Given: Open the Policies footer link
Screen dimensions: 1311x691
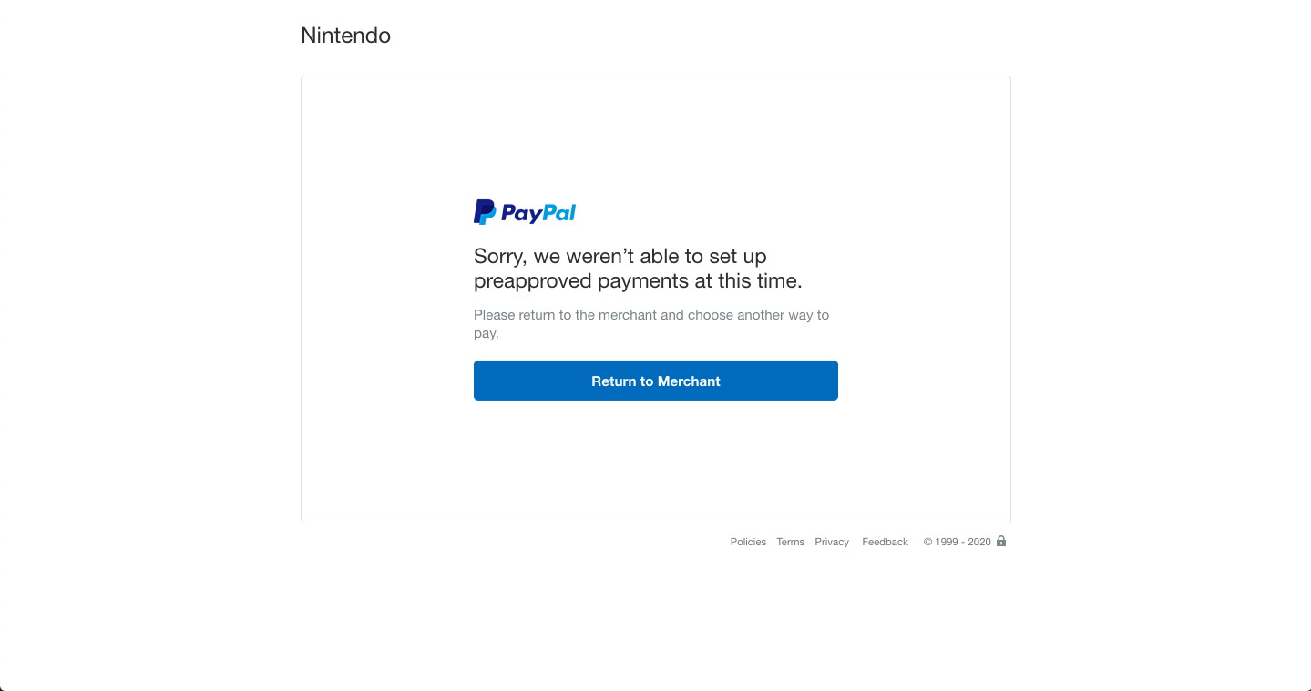Looking at the screenshot, I should click(x=748, y=542).
